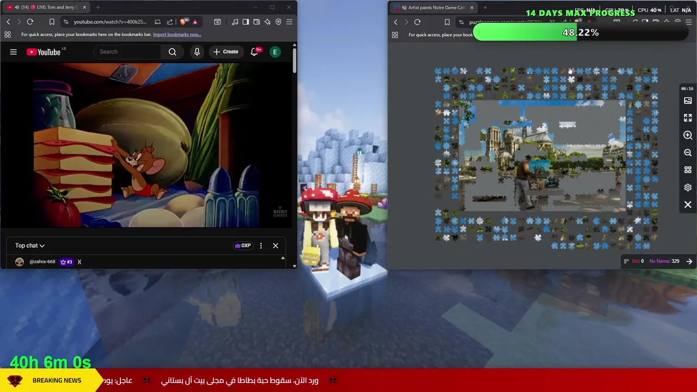
Task: Open Brave Rewards triangle icon
Action: [195, 22]
